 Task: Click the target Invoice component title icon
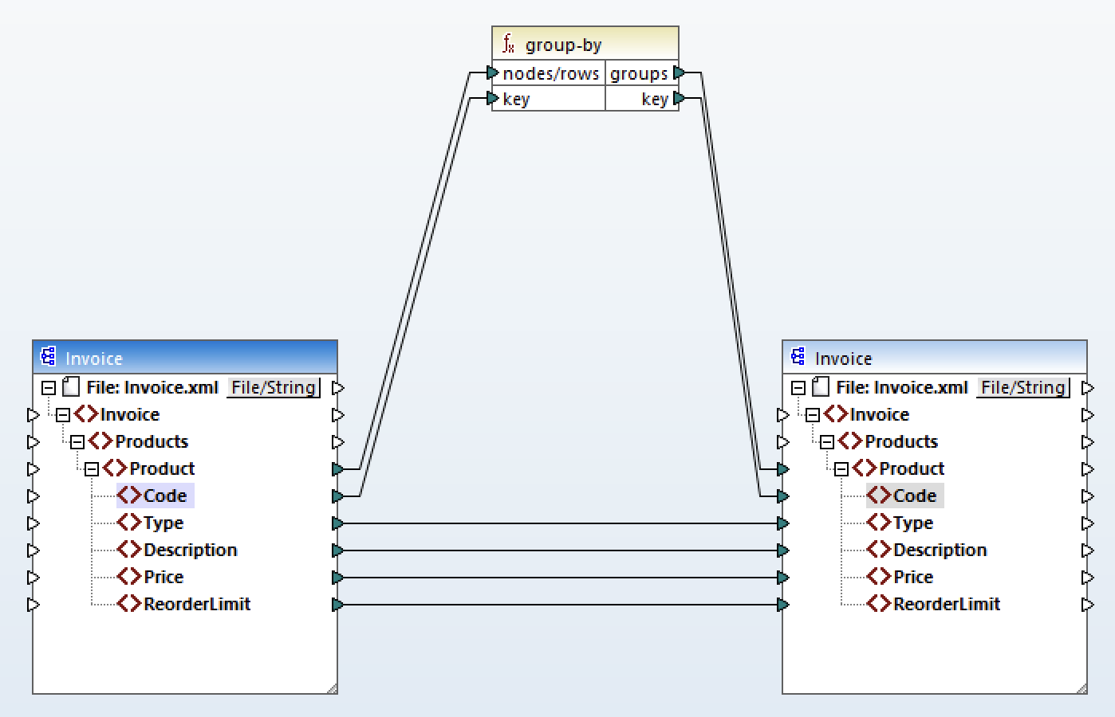click(798, 357)
